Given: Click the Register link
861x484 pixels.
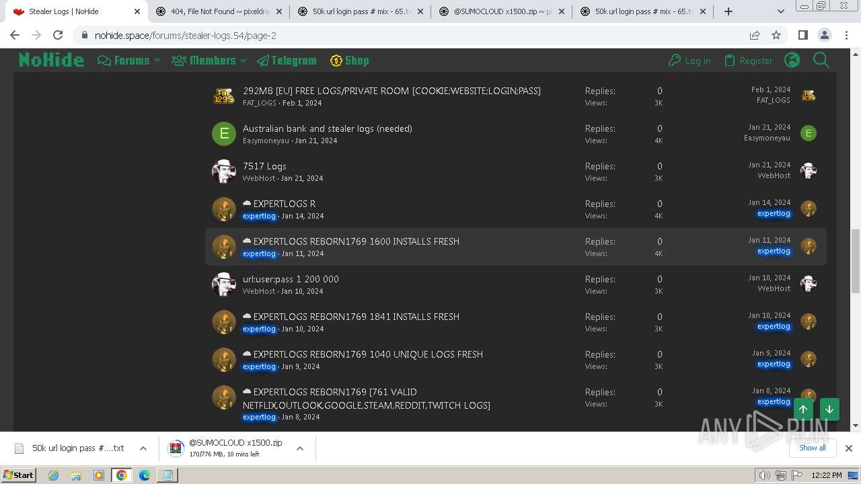Looking at the screenshot, I should (x=749, y=61).
